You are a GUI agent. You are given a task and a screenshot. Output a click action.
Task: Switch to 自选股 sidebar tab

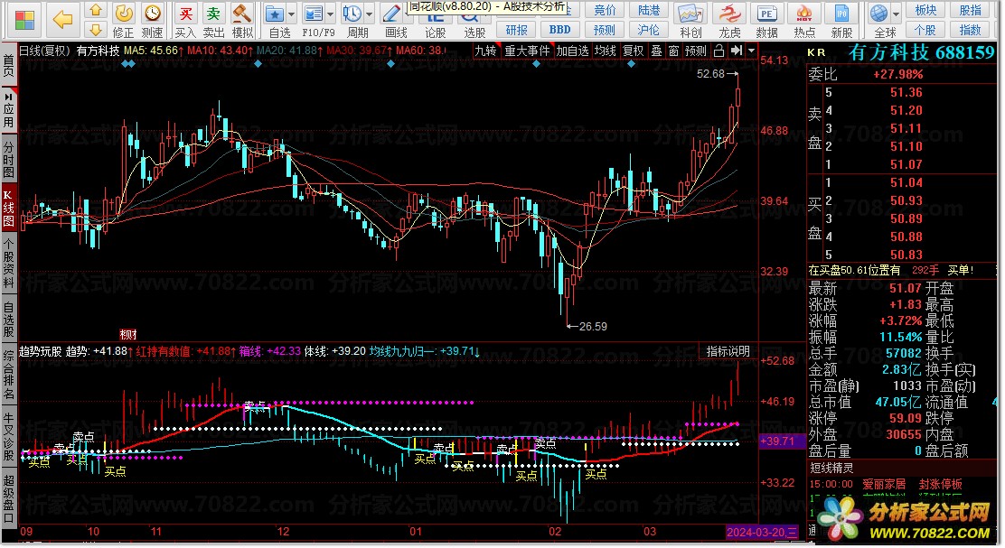pos(8,320)
